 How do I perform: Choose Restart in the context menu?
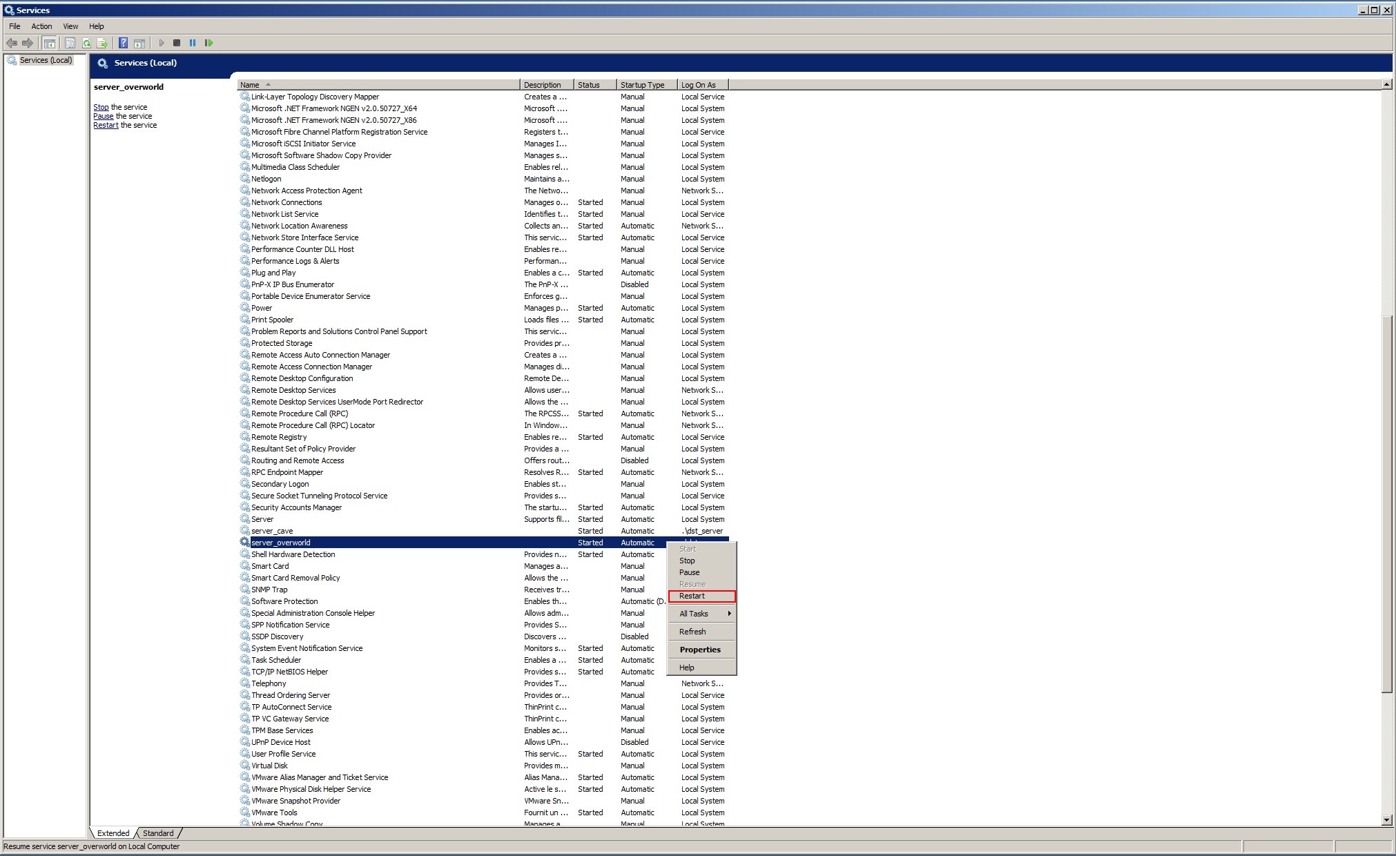692,596
